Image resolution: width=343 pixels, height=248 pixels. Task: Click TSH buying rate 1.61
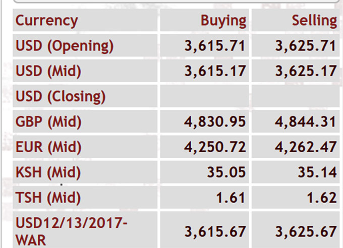pos(231,198)
